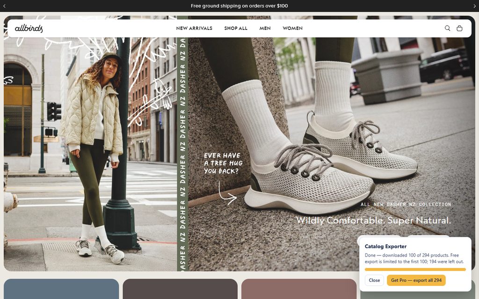The width and height of the screenshot is (479, 299).
Task: Click the Catalog Exporter title
Action: tap(385, 246)
